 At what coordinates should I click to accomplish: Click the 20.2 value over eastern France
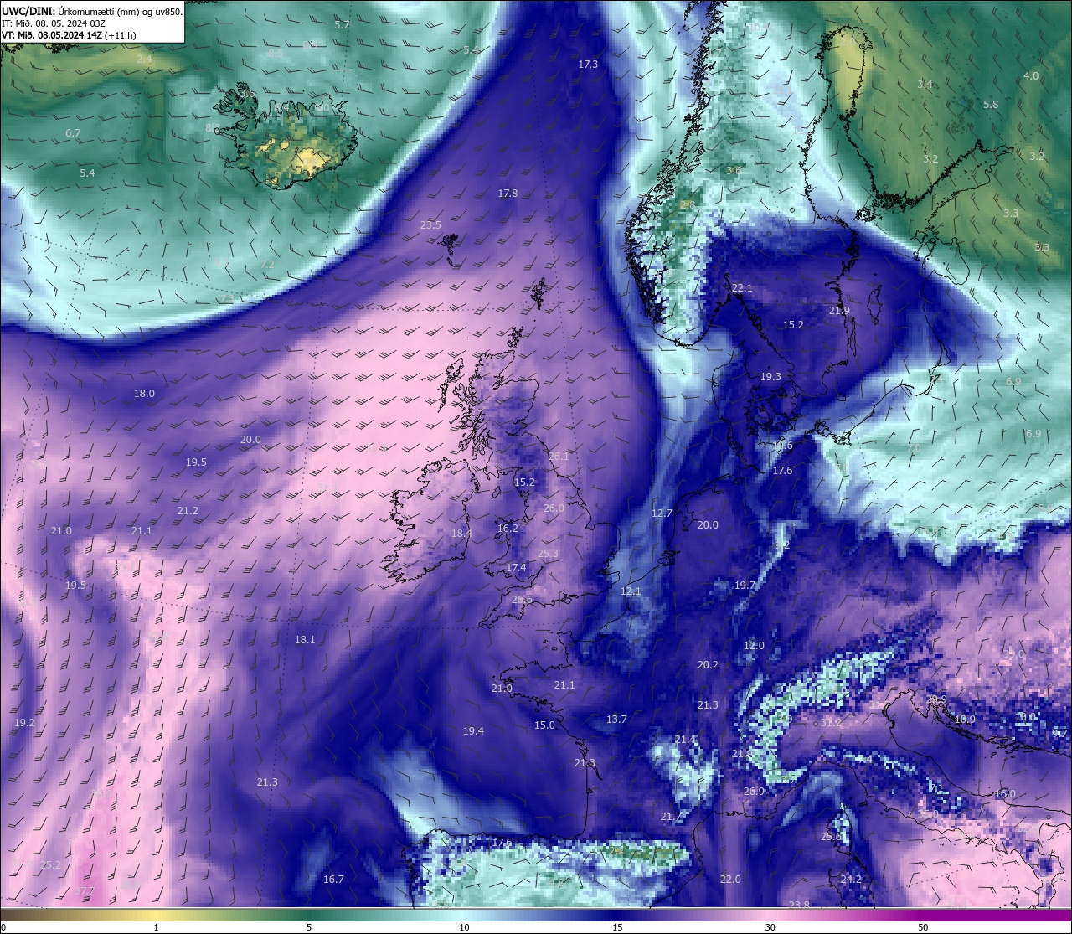coord(708,665)
